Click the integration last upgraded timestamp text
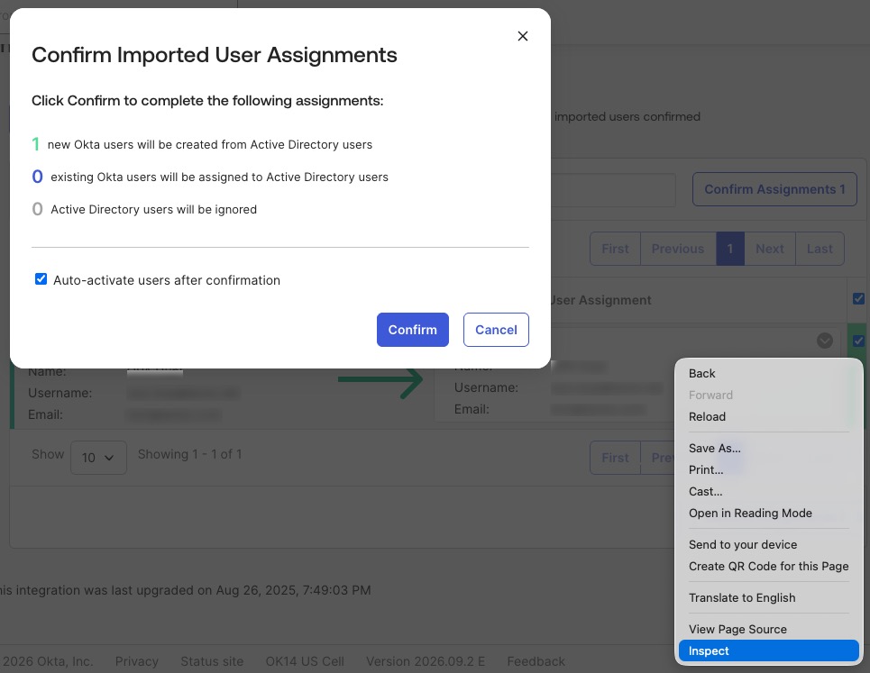This screenshot has height=673, width=870. (x=186, y=590)
